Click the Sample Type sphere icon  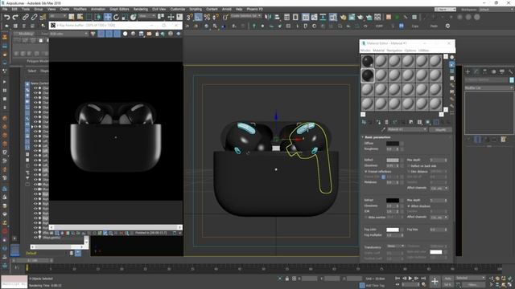(452, 57)
